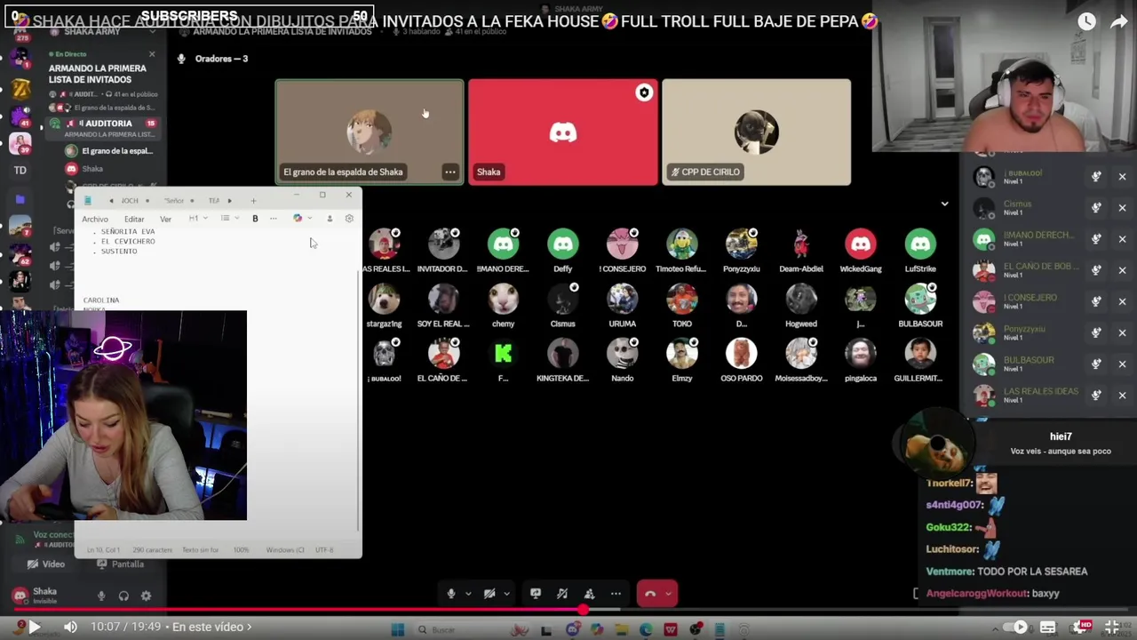Click Video button in voice panel
The width and height of the screenshot is (1137, 640).
46,564
